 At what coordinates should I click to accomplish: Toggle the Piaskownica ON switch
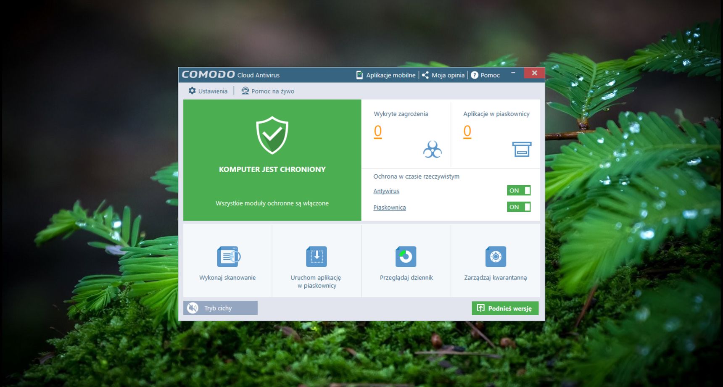519,207
